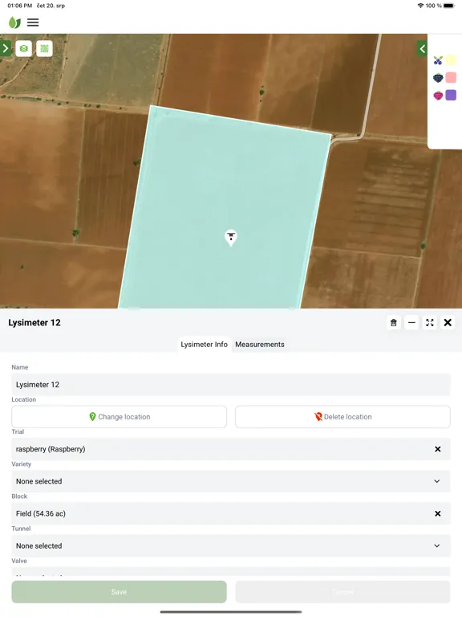462x617 pixels.
Task: Collapse the right legend panel arrow
Action: (x=423, y=49)
